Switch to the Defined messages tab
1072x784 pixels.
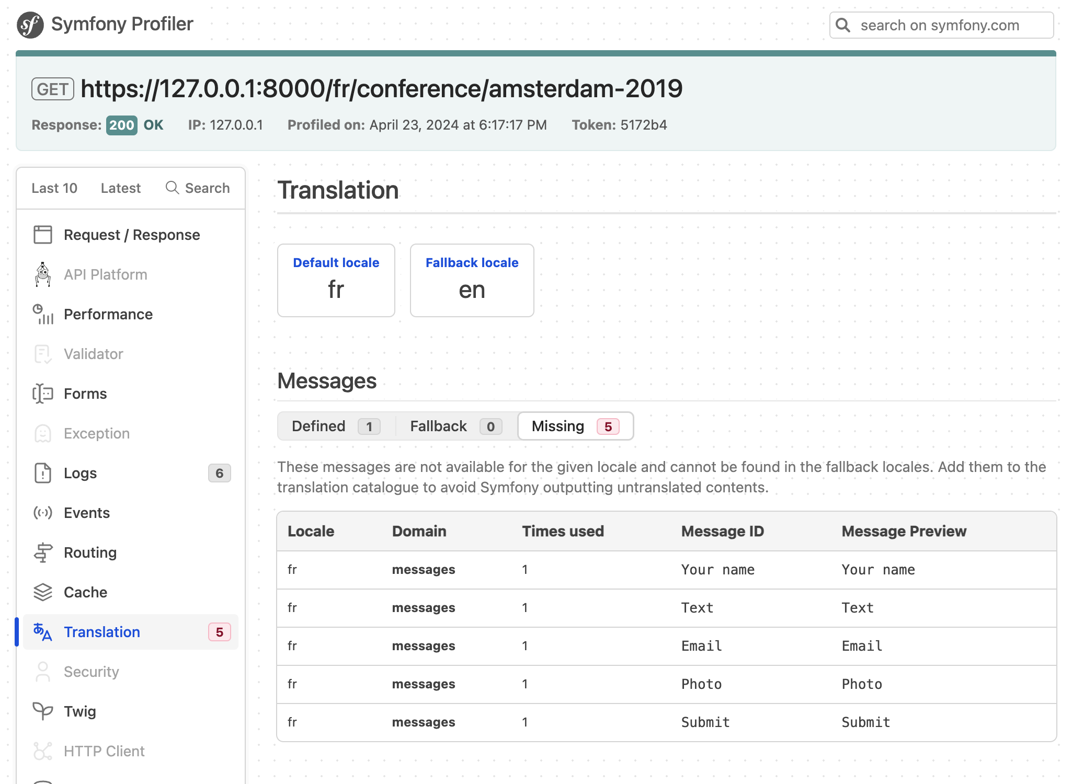tap(333, 426)
